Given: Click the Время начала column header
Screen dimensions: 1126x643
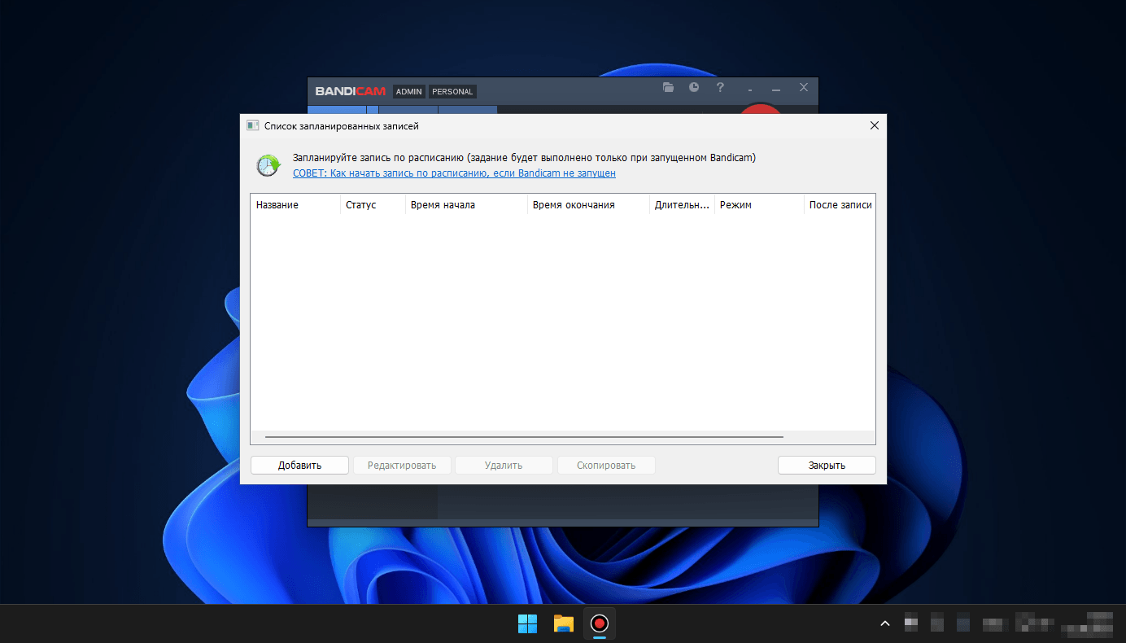Looking at the screenshot, I should tap(466, 205).
